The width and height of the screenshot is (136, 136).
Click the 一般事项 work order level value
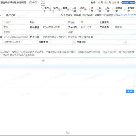(117, 27)
